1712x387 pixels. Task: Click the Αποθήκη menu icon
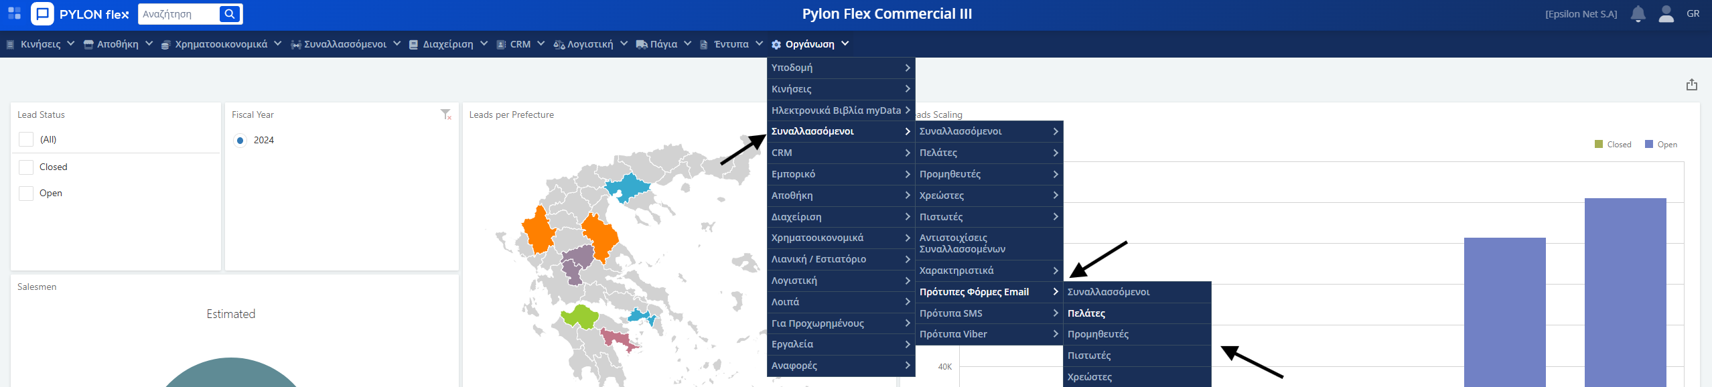click(x=88, y=45)
